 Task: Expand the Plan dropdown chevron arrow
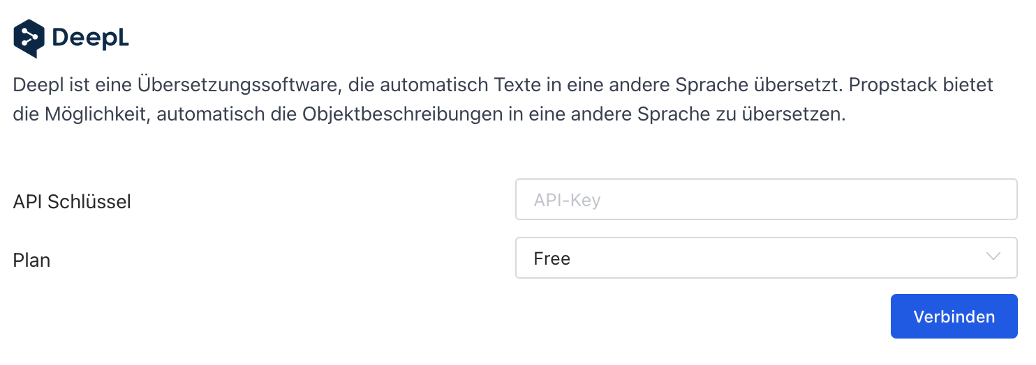993,257
